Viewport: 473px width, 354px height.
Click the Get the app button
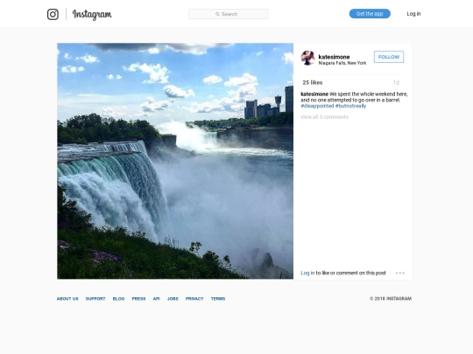click(x=370, y=14)
